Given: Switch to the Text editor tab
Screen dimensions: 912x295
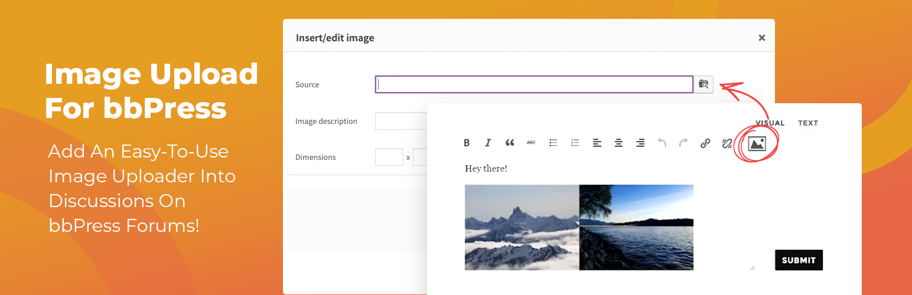Looking at the screenshot, I should pyautogui.click(x=807, y=123).
